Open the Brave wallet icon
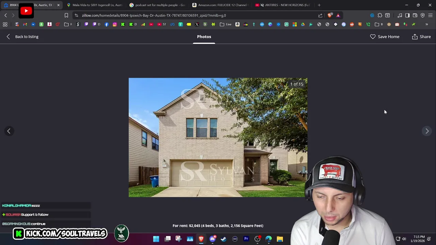The height and width of the screenshot is (245, 436). point(415,15)
